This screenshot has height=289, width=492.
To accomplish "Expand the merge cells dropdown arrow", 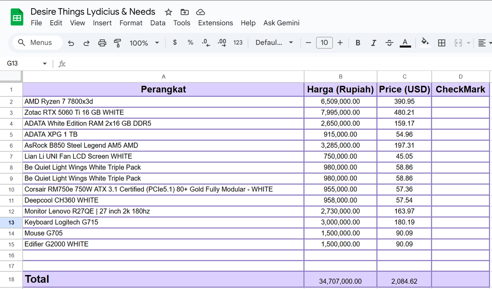I will 468,43.
